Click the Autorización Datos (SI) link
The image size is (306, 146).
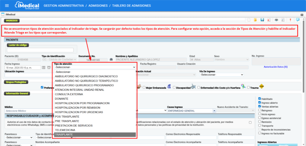[275, 67]
